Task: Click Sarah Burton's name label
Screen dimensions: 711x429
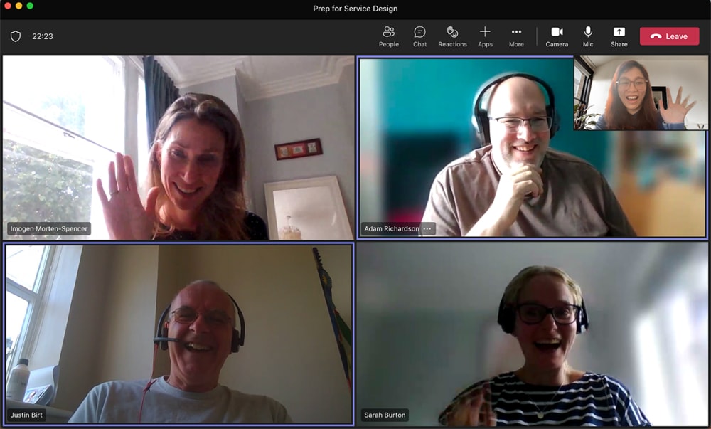Action: [385, 415]
